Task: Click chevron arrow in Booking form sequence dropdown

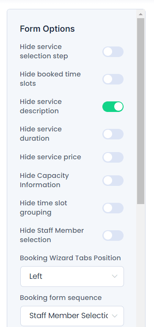Action: (115, 316)
